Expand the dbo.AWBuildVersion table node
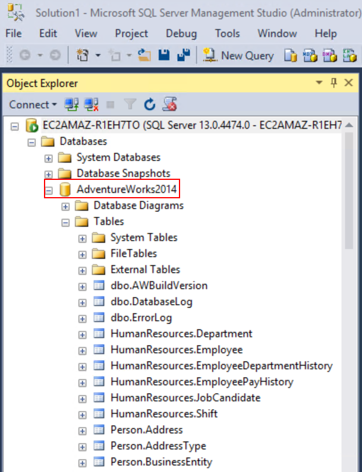 click(x=82, y=287)
